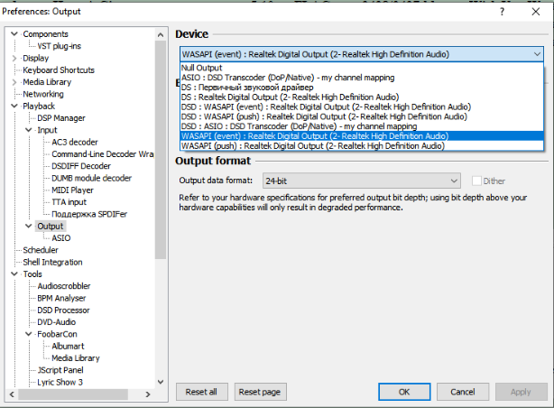Open Поддержка SPDIFer preferences page
Screen dimensions: 554x408
(x=89, y=214)
